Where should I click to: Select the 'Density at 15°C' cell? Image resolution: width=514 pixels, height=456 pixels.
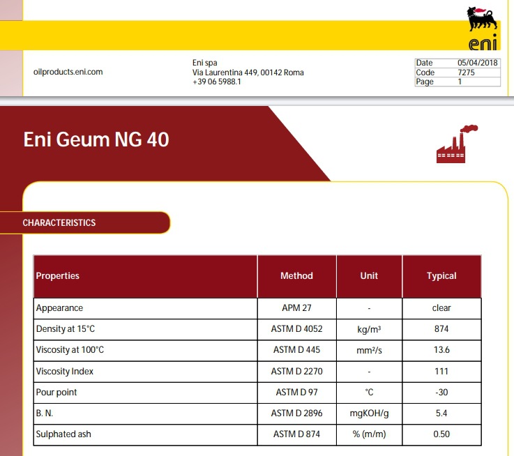pos(146,329)
